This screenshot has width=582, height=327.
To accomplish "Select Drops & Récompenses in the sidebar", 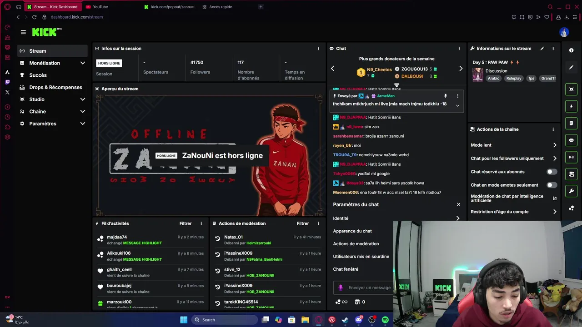I will [x=52, y=87].
